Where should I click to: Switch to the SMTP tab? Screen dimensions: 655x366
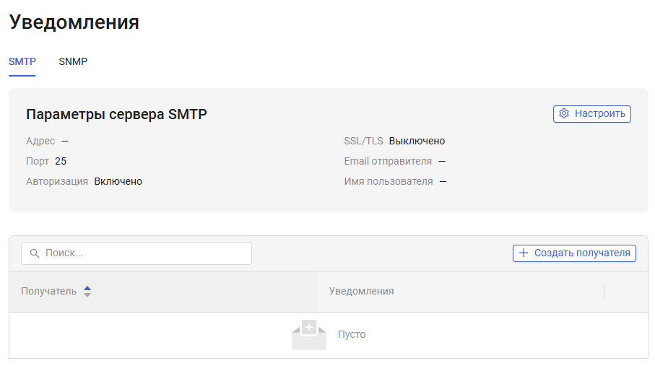(x=22, y=62)
